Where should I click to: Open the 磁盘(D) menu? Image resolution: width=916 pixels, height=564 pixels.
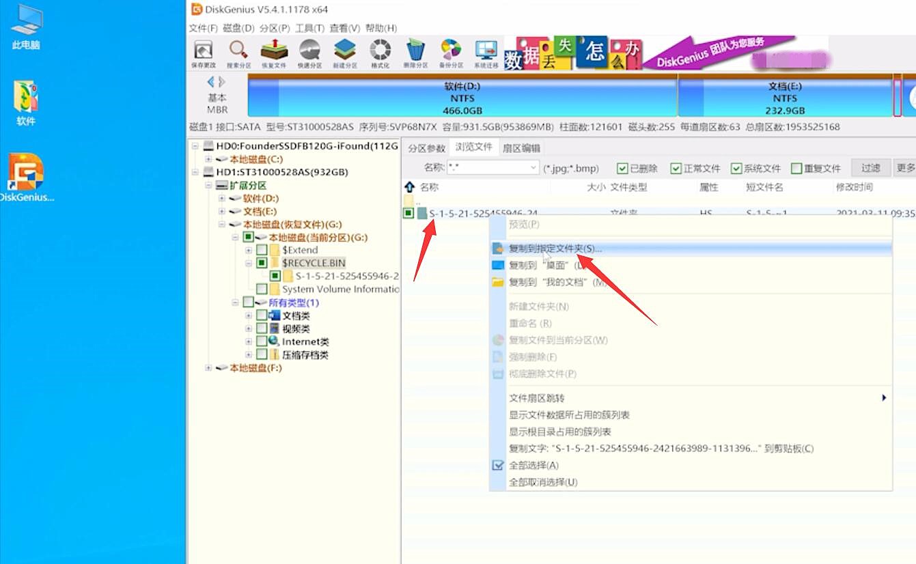238,28
